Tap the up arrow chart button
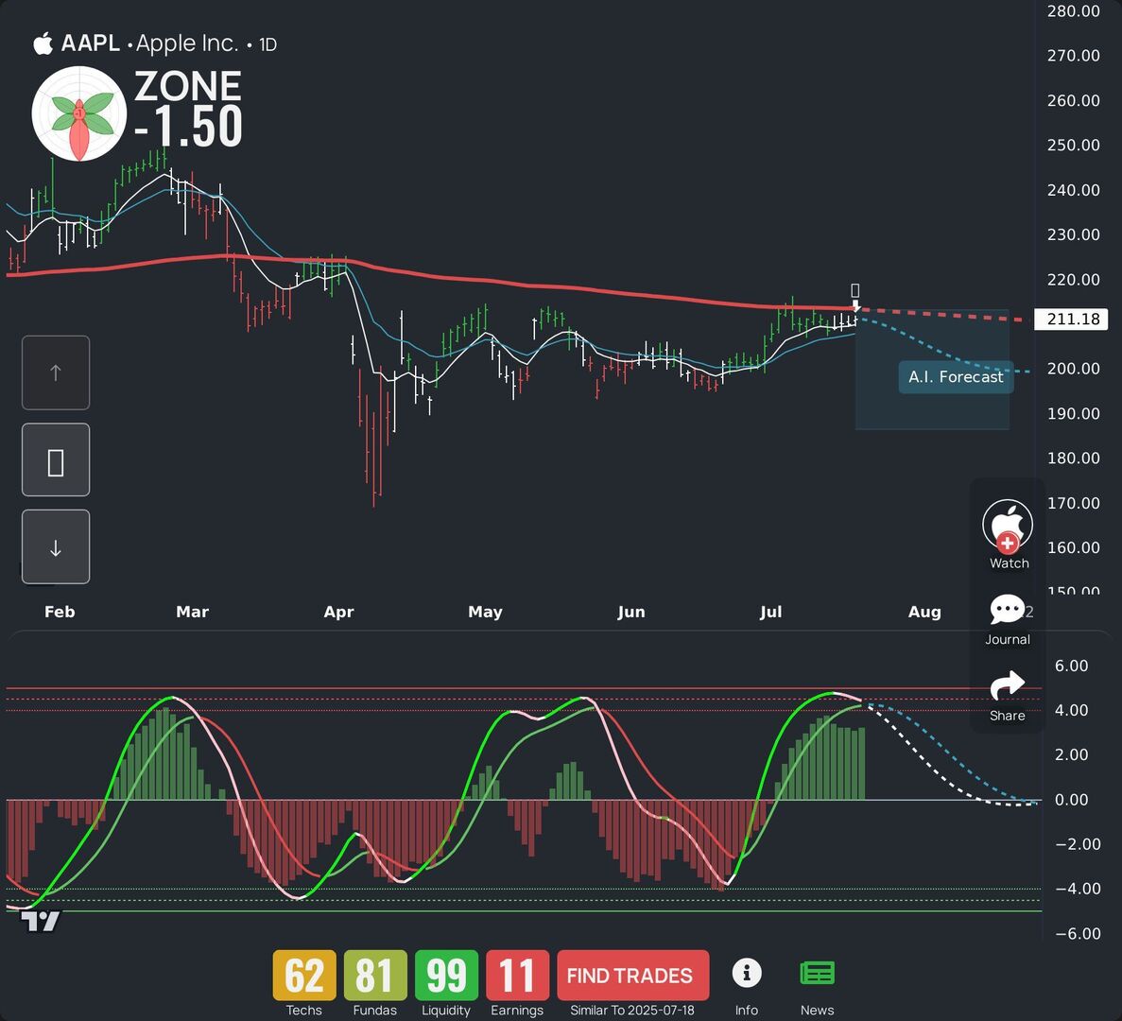The width and height of the screenshot is (1122, 1021). (56, 372)
